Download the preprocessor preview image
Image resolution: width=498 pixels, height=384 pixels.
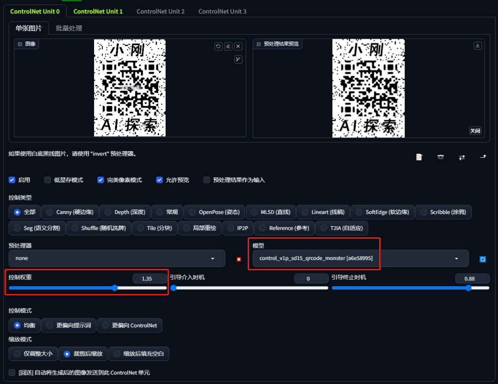pos(478,46)
